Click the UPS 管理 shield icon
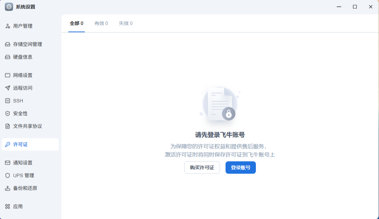The width and height of the screenshot is (379, 219). pos(8,176)
